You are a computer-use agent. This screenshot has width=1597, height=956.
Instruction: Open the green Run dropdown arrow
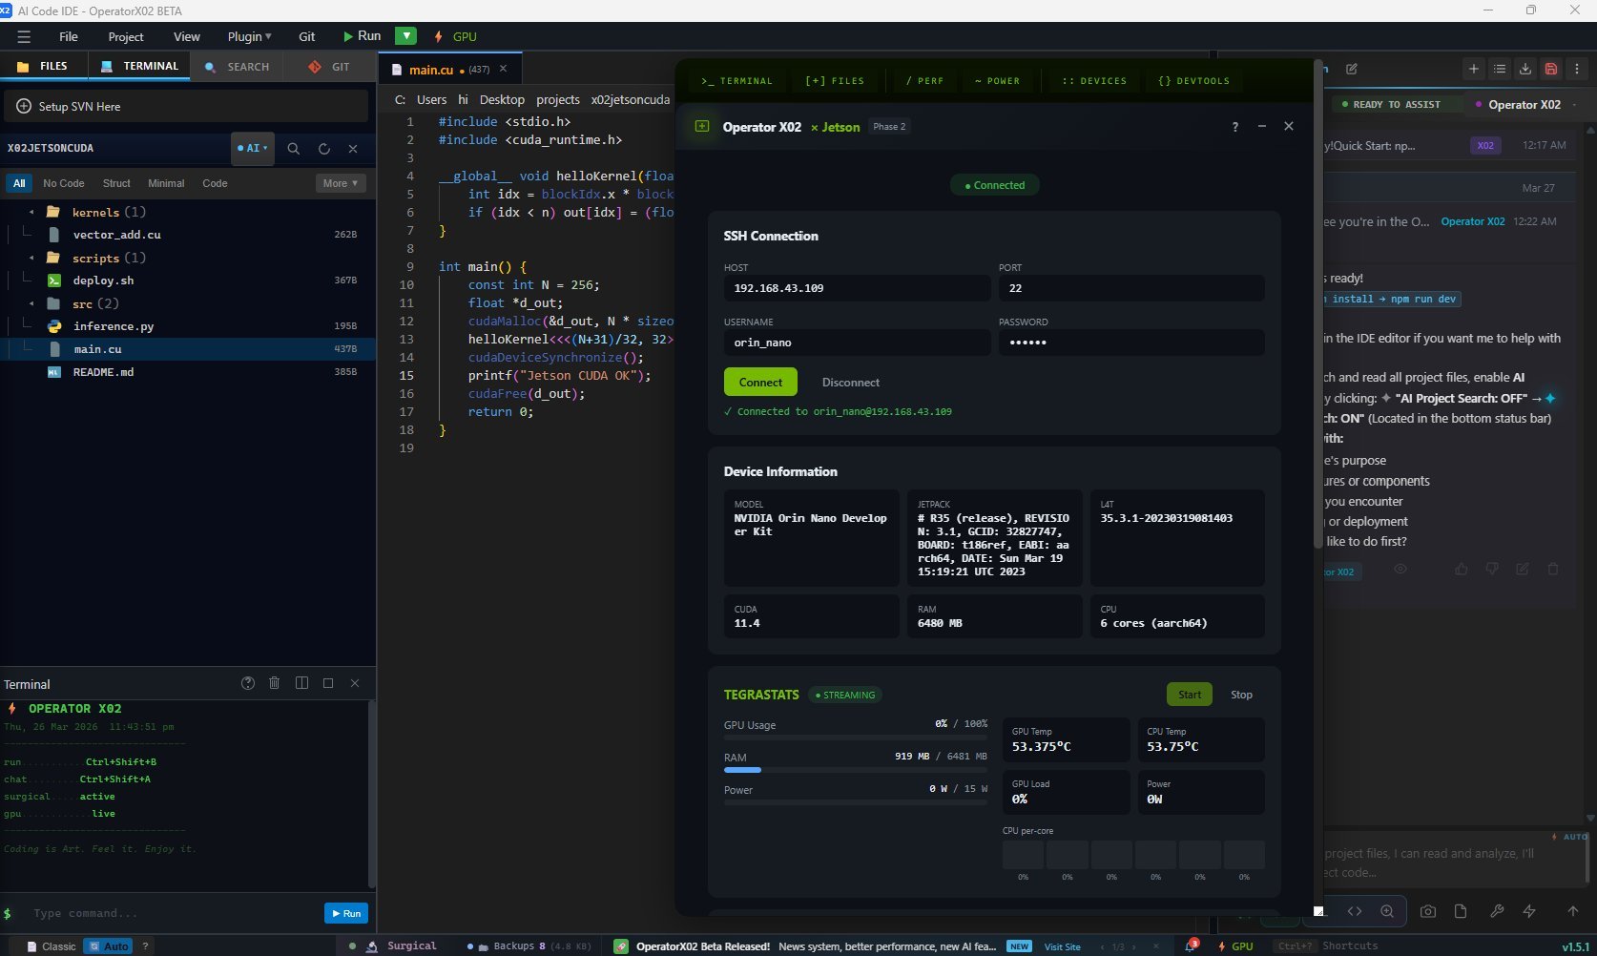click(405, 35)
